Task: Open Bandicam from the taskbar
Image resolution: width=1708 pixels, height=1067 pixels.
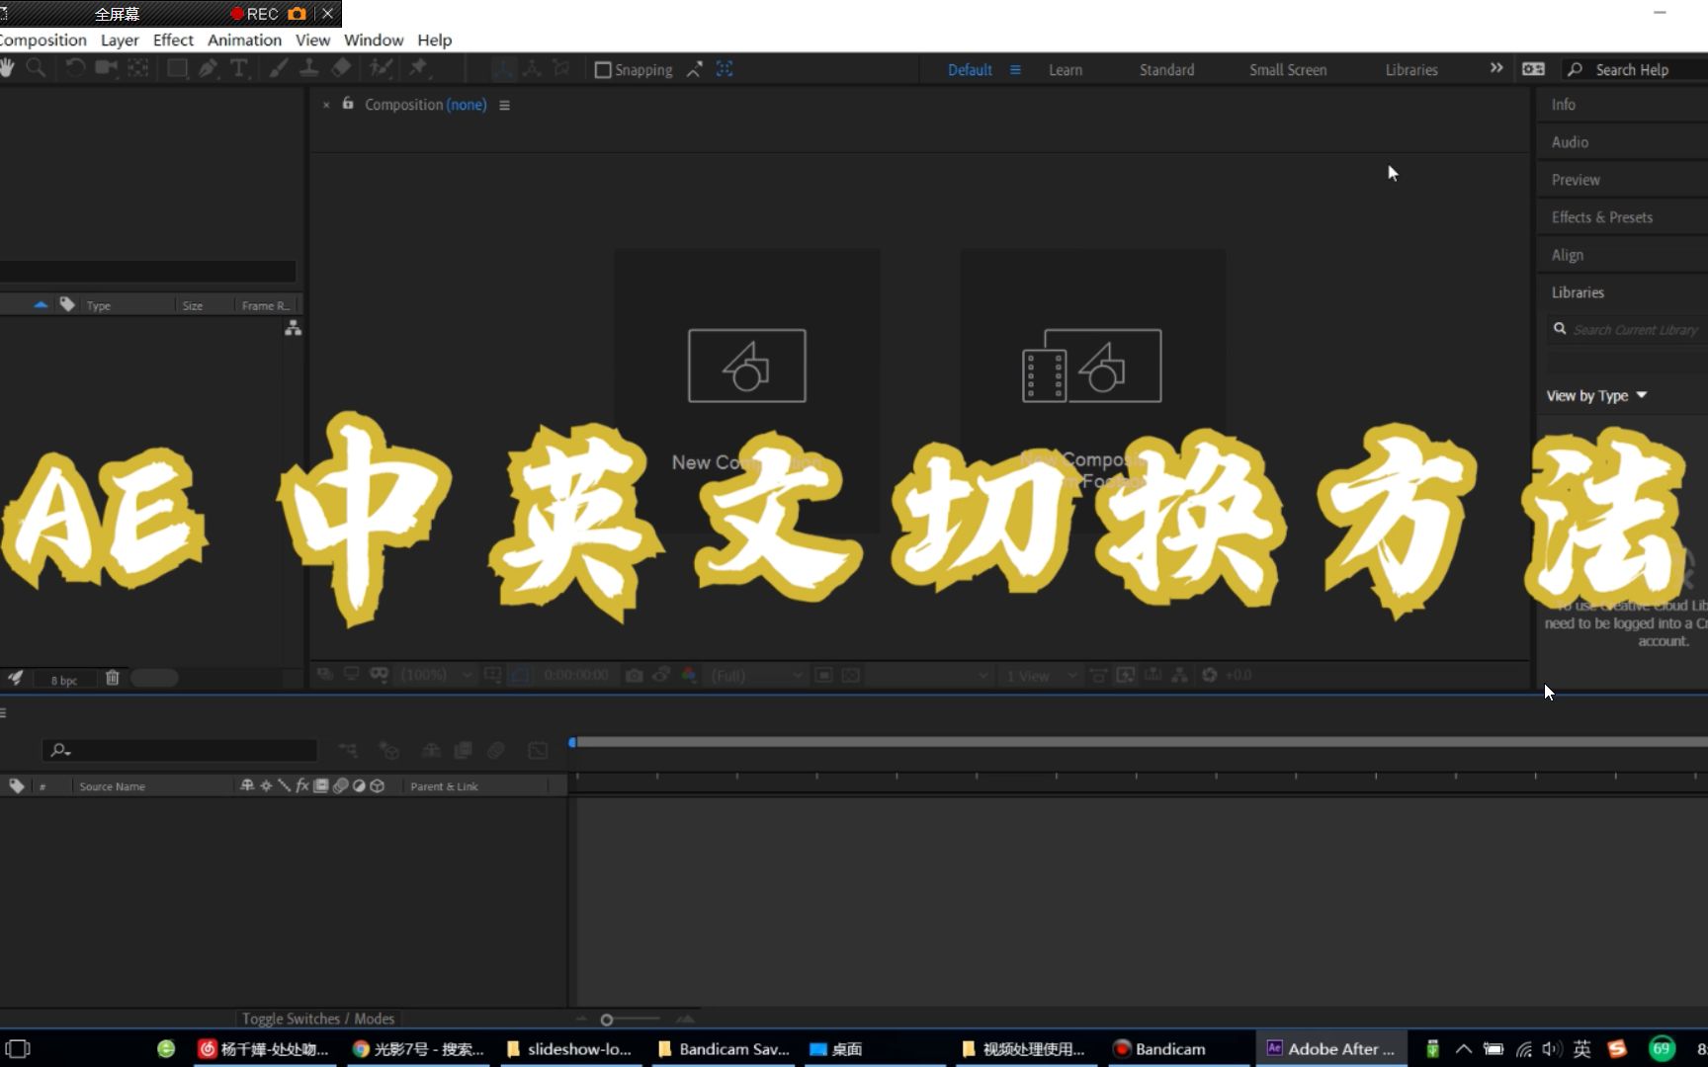Action: tap(1171, 1049)
